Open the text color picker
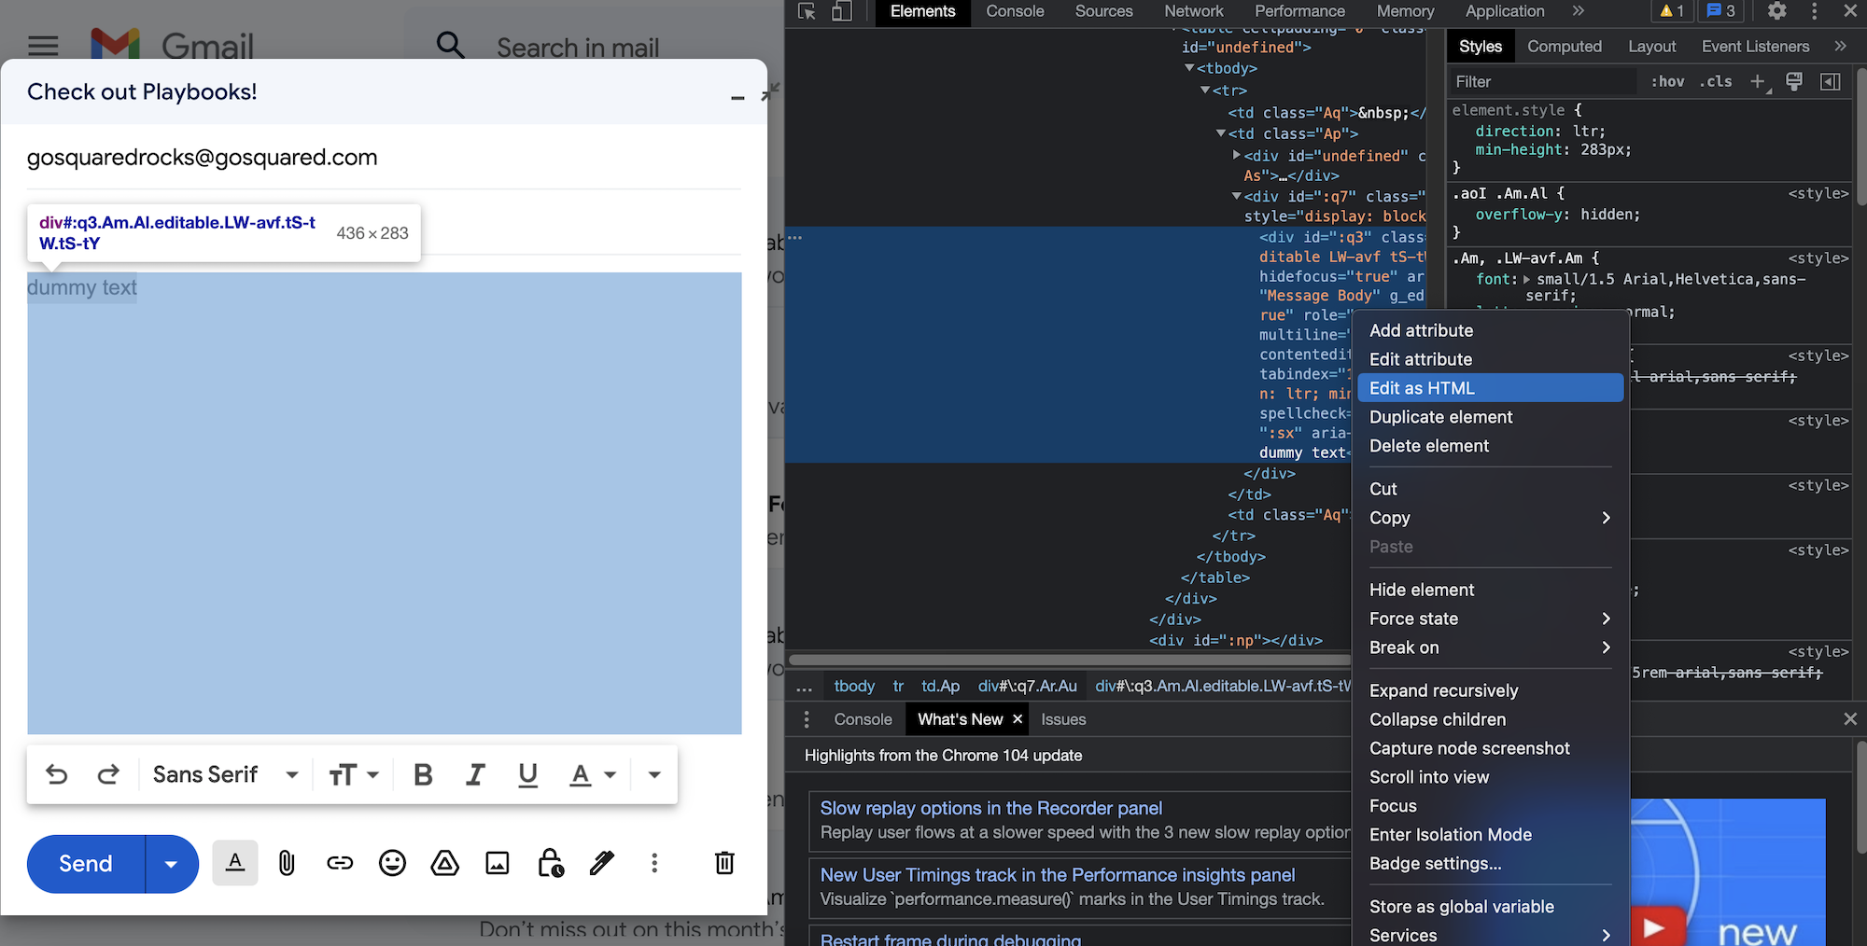 point(593,774)
